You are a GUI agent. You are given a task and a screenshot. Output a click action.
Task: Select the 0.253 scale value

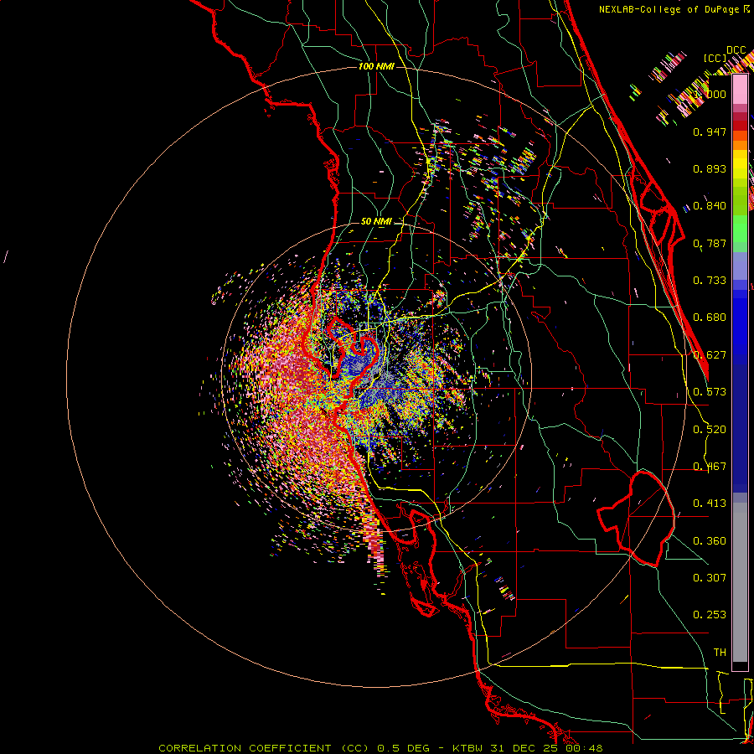(710, 615)
